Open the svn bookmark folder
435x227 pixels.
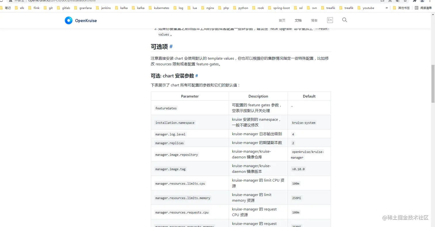click(312, 8)
